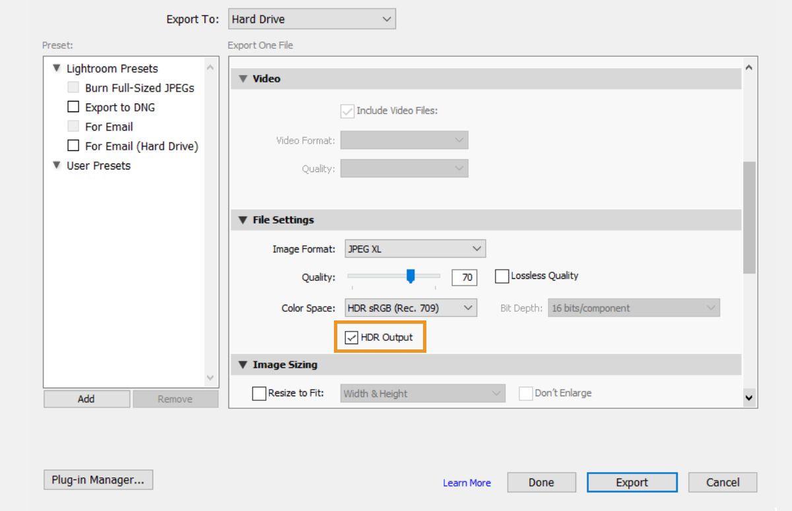The image size is (792, 511).
Task: Open the Learn More link
Action: coord(467,483)
